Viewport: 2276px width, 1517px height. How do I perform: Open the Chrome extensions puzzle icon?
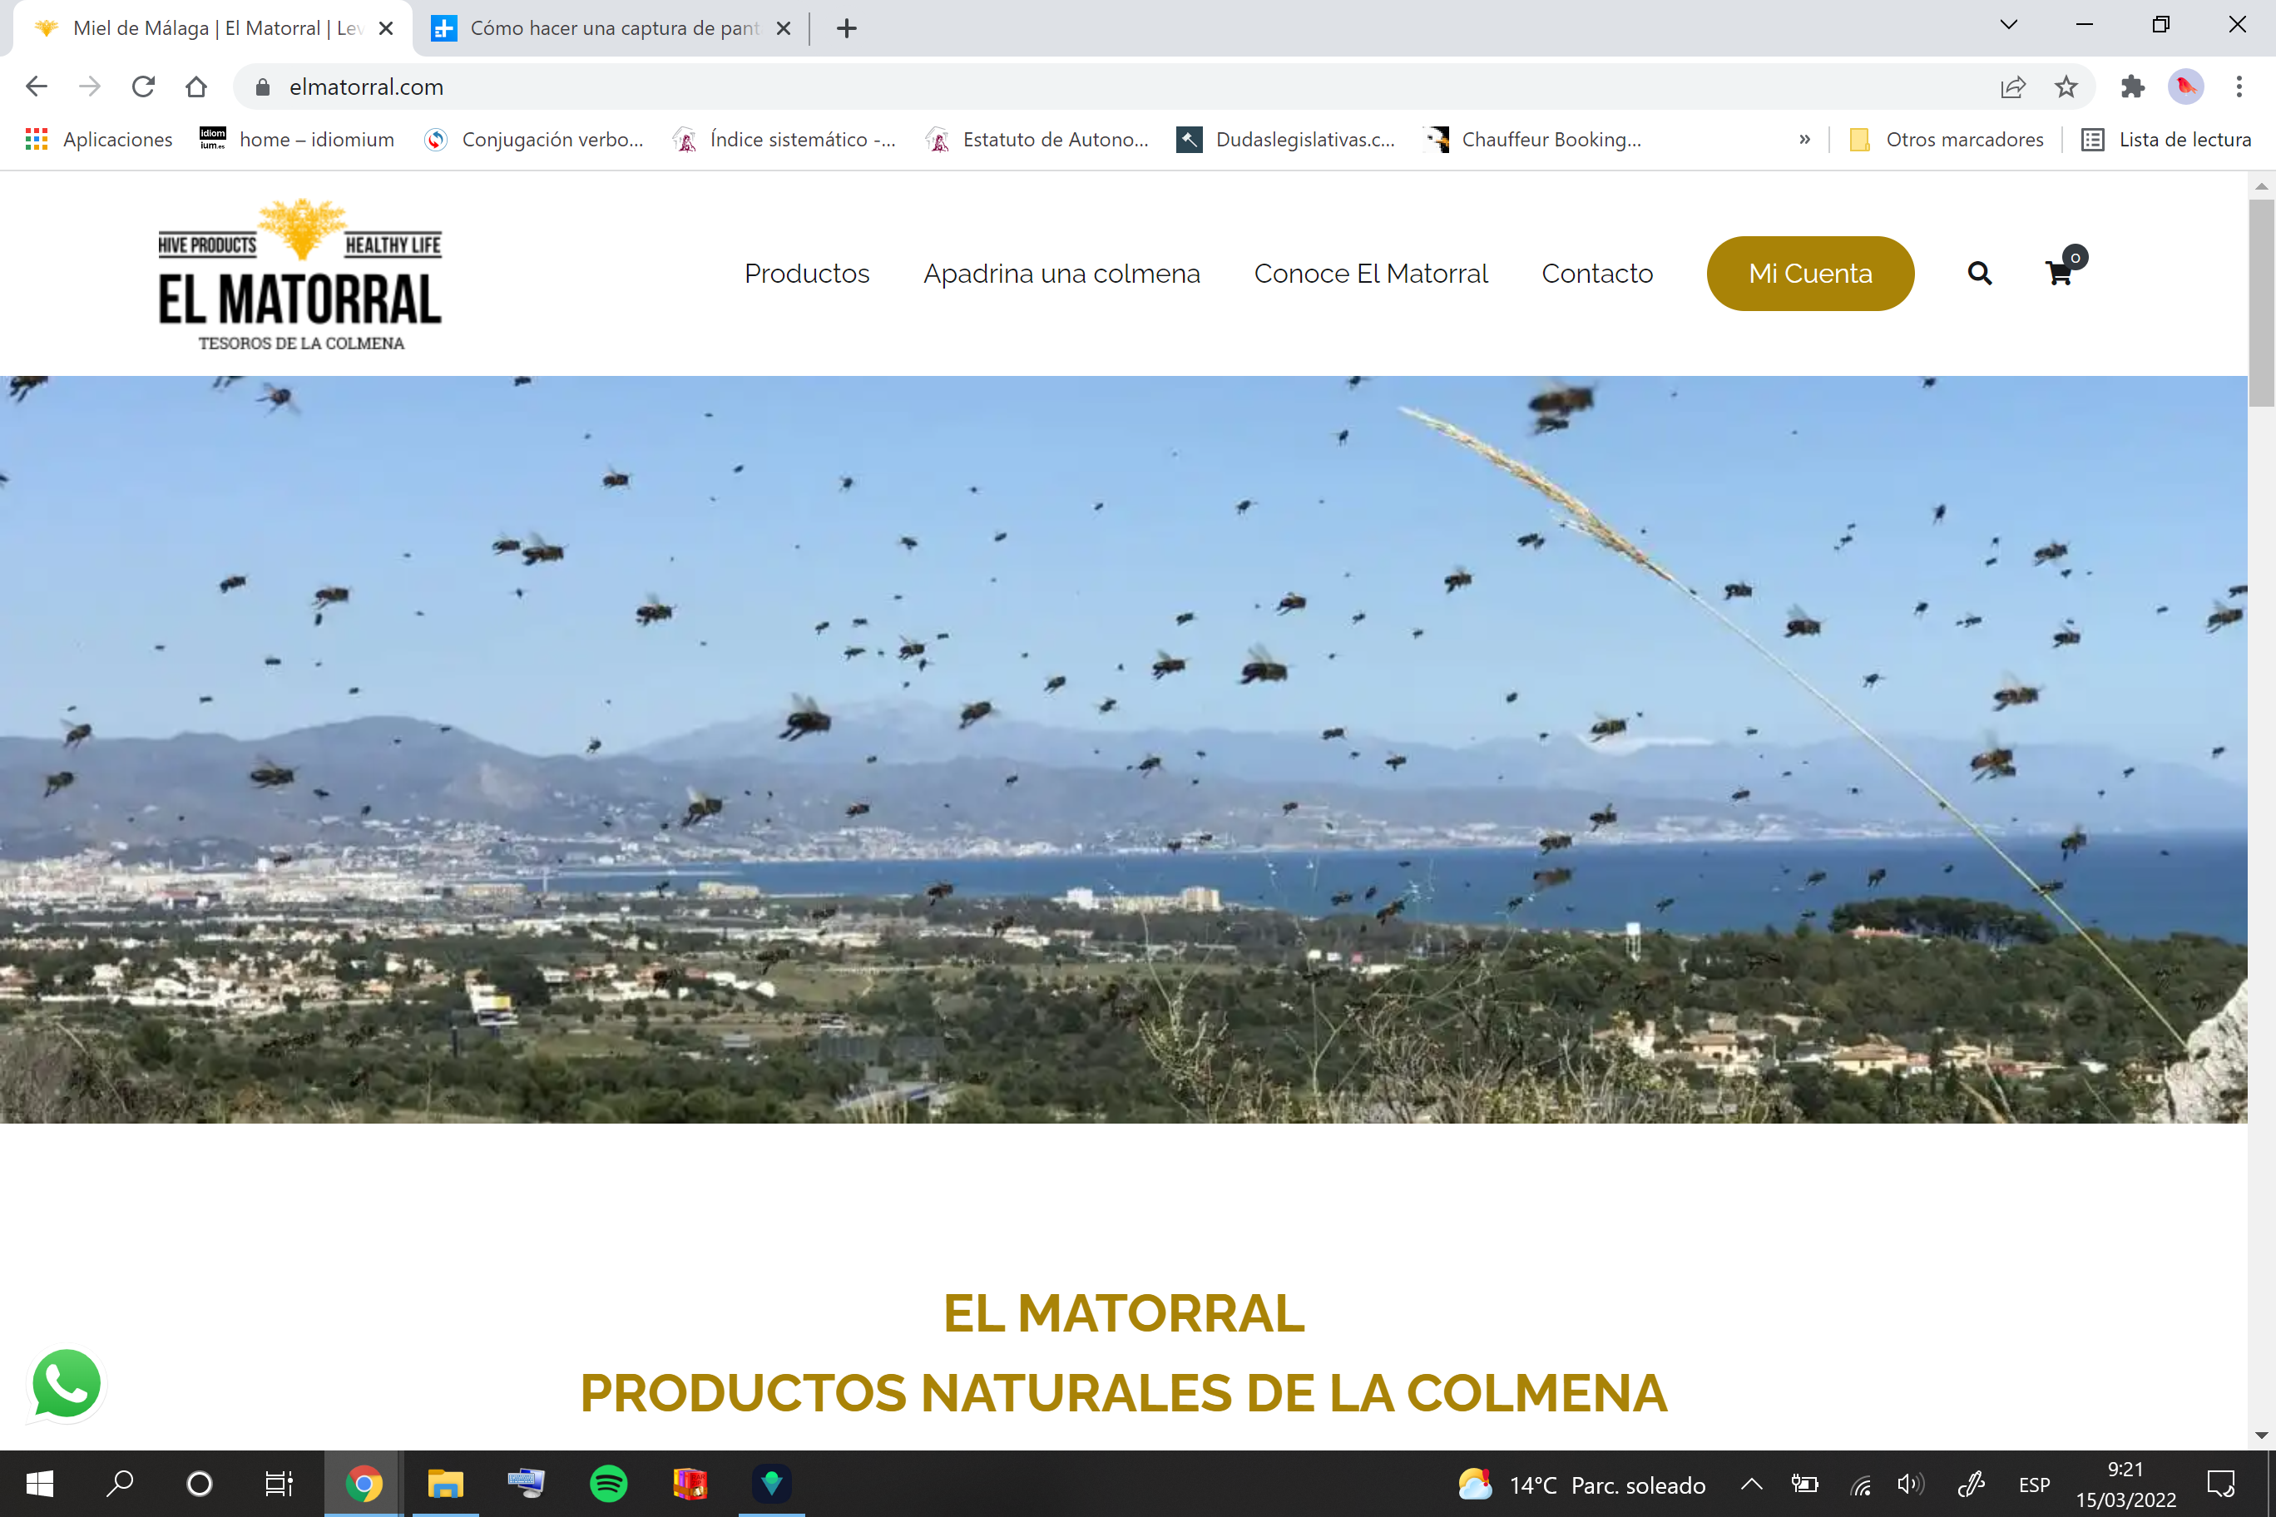pos(2133,87)
